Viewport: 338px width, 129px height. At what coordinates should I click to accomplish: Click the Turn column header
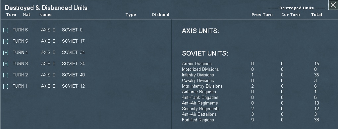pyautogui.click(x=11, y=15)
